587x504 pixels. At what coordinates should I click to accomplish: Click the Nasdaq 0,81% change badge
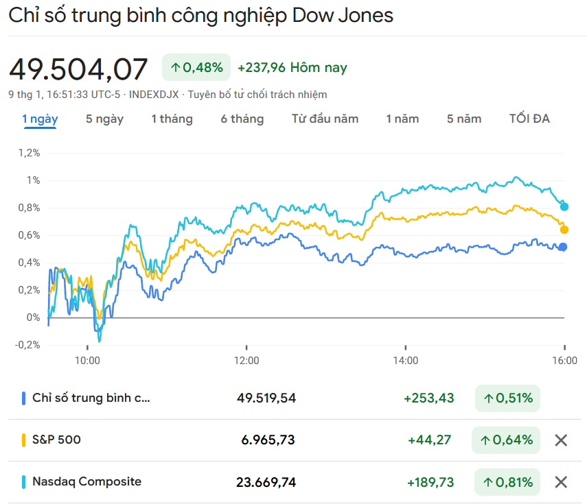pos(507,483)
